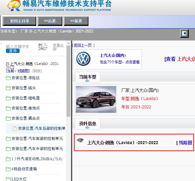Click the panel collapse arrow icon at right
The width and height of the screenshot is (195, 181).
pyautogui.click(x=184, y=33)
